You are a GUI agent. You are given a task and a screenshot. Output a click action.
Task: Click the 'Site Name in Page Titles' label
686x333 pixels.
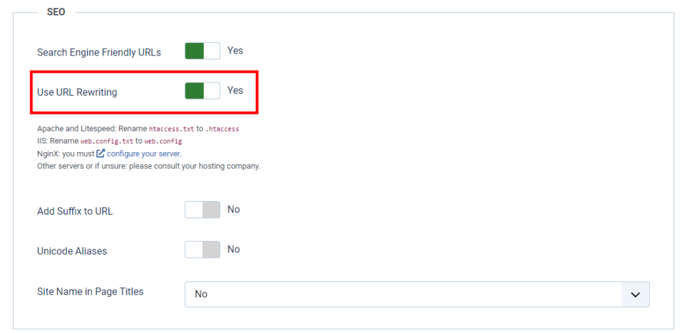(x=90, y=291)
